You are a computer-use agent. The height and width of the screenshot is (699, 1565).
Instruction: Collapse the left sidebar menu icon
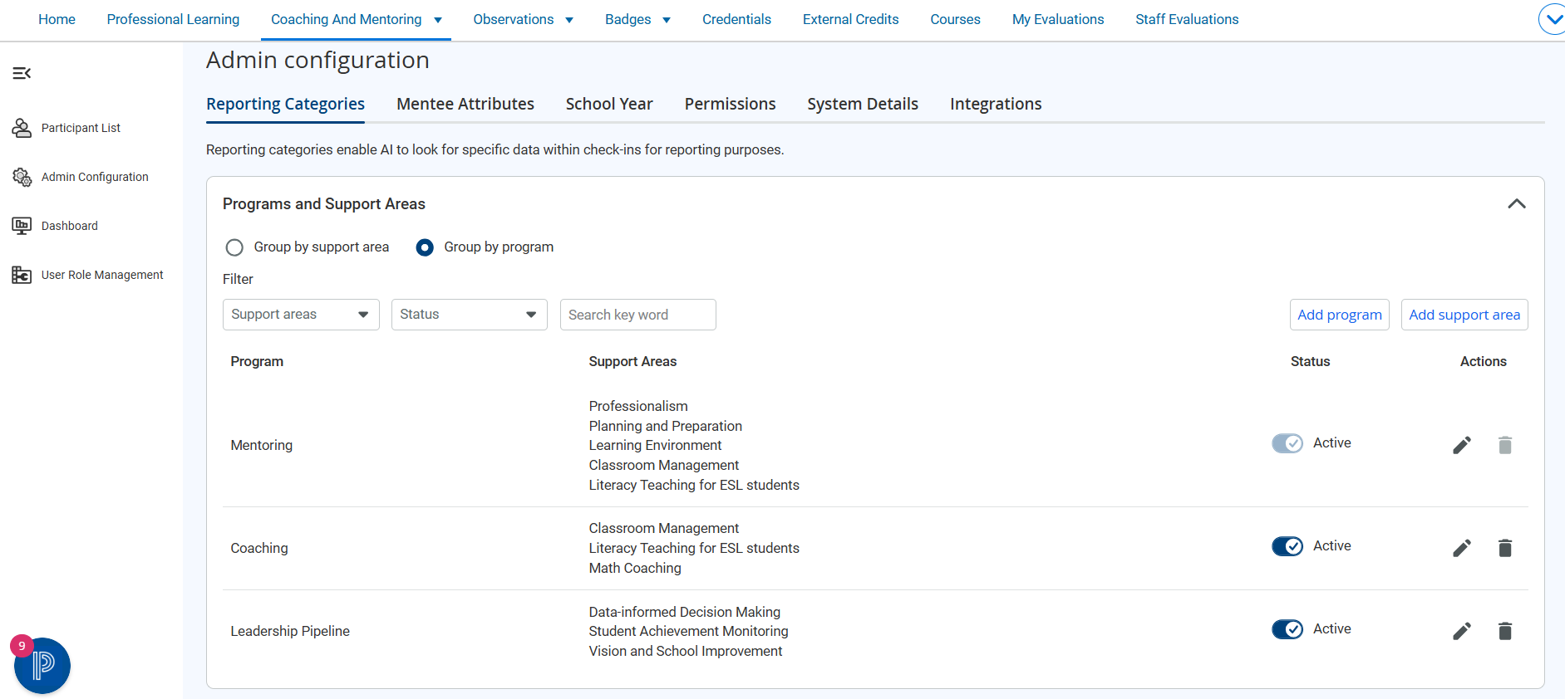click(22, 73)
